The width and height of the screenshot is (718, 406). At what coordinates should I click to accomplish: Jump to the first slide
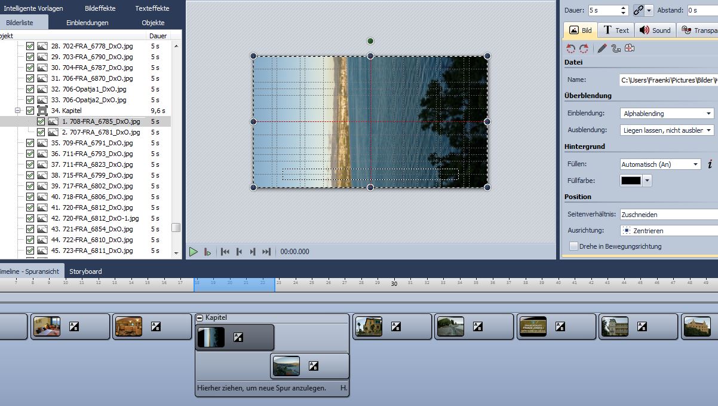click(225, 252)
